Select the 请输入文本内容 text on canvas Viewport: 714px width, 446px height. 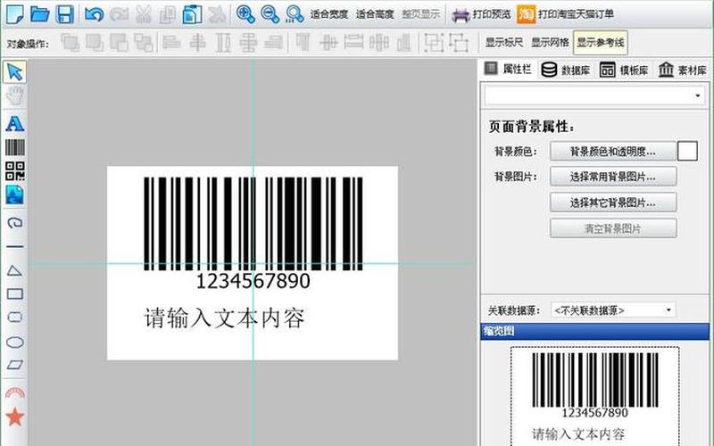pyautogui.click(x=224, y=318)
